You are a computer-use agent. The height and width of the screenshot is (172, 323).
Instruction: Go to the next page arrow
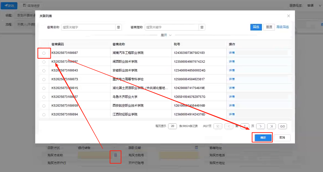260,126
